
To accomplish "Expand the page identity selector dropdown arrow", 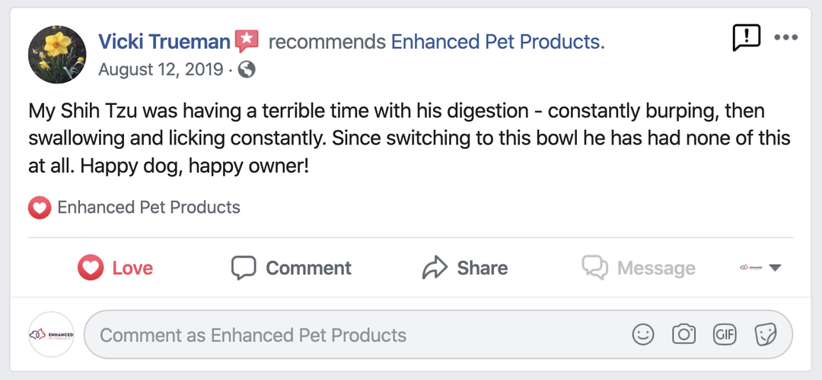I will pos(775,268).
